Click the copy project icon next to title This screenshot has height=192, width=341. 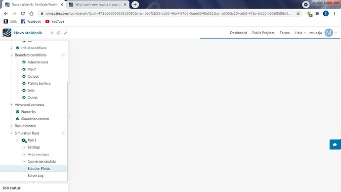pos(59,33)
